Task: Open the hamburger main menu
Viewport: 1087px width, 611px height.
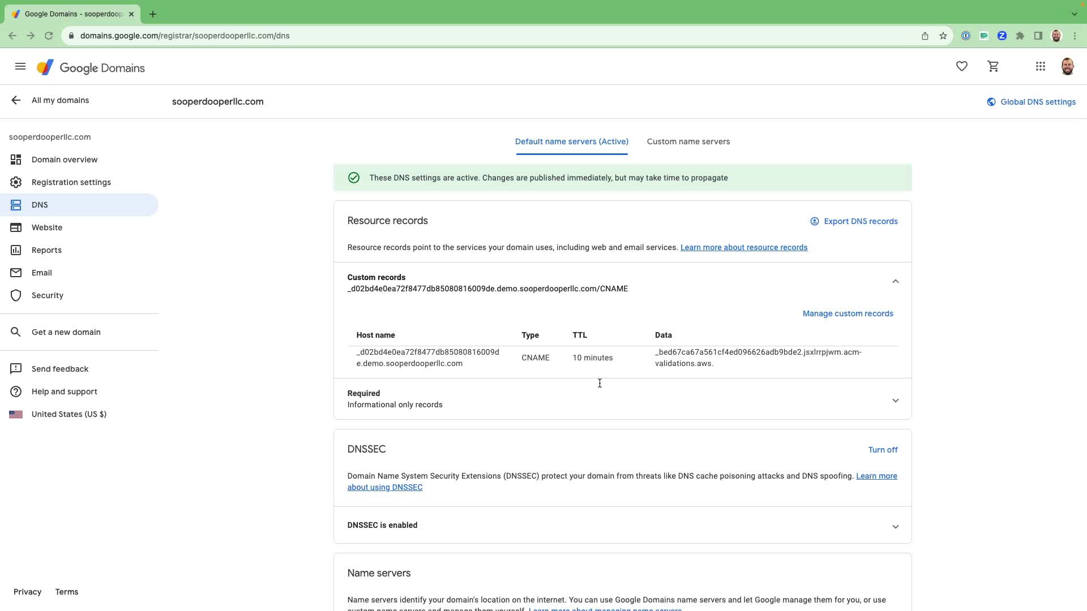Action: (x=20, y=67)
